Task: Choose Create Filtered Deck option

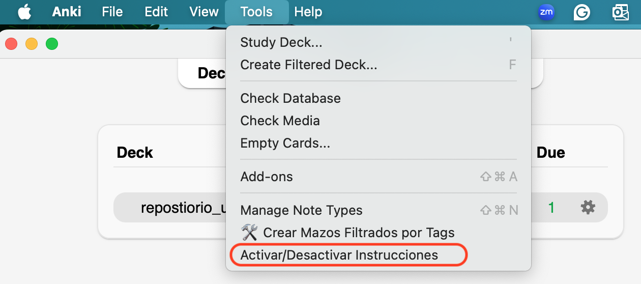Action: [x=309, y=65]
